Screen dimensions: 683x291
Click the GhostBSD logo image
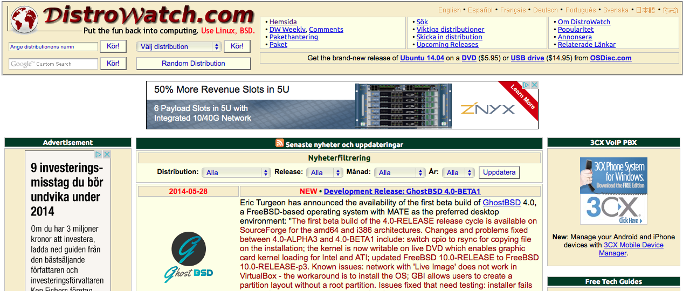pos(188,257)
